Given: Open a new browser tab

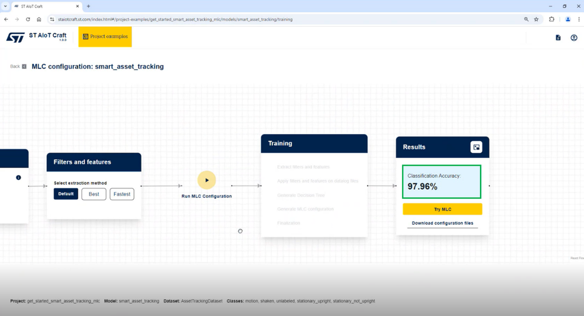Looking at the screenshot, I should tap(88, 6).
